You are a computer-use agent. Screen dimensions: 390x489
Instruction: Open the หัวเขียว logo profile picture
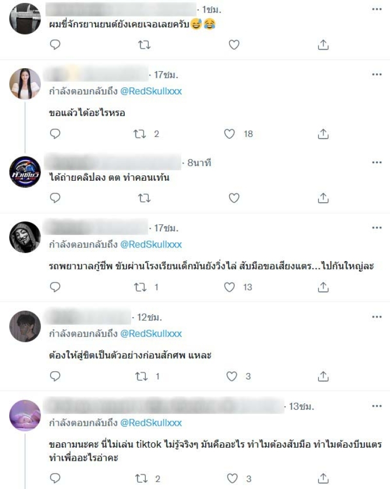[25, 172]
